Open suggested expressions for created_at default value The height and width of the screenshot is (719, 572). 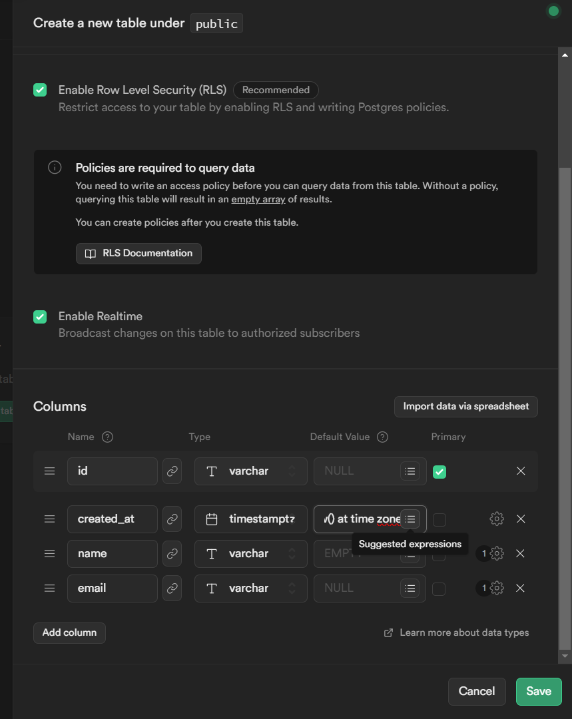coord(410,519)
